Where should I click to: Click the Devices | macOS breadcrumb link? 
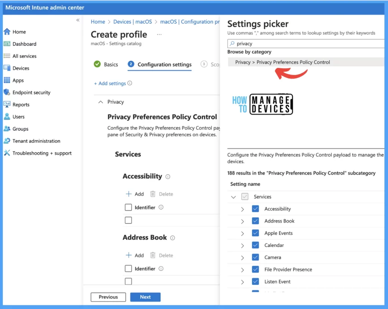(x=133, y=22)
